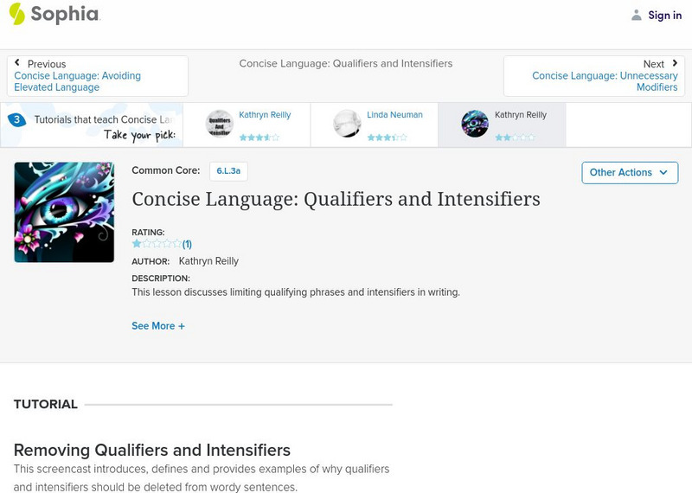Image resolution: width=692 pixels, height=493 pixels.
Task: Open the Other Actions dropdown
Action: coord(629,172)
